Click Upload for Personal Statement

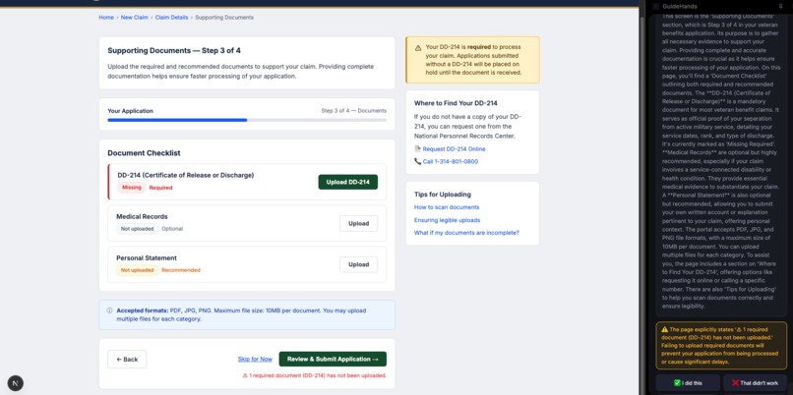tap(358, 264)
